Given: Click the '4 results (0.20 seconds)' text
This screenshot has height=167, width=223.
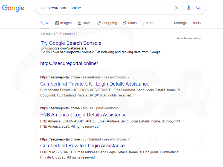Looking at the screenshot, I should (59, 34).
